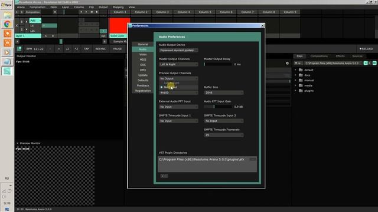This screenshot has width=378, height=212.
Task: Switch to the Sources tab
Action: (357, 56)
